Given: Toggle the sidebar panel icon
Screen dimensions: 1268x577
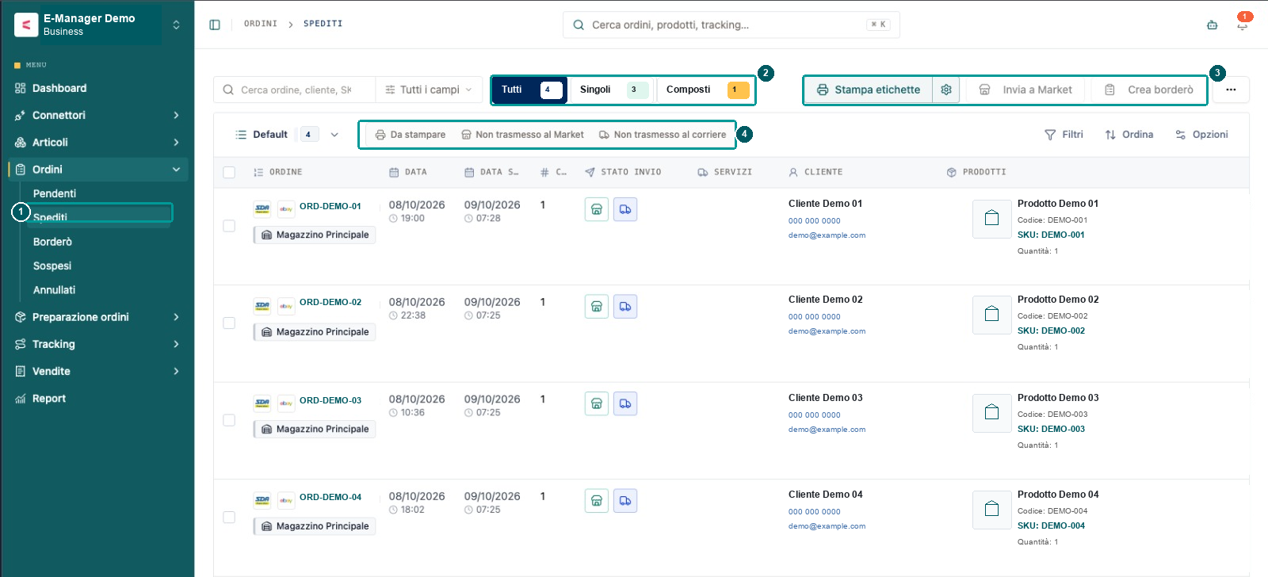Looking at the screenshot, I should [x=215, y=25].
